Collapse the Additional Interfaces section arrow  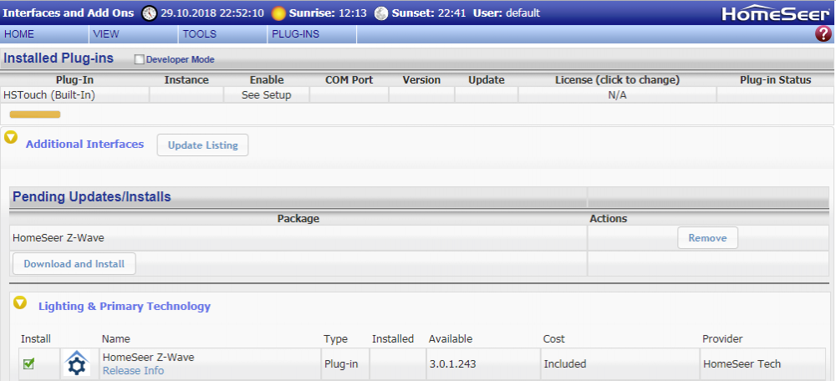pos(11,138)
